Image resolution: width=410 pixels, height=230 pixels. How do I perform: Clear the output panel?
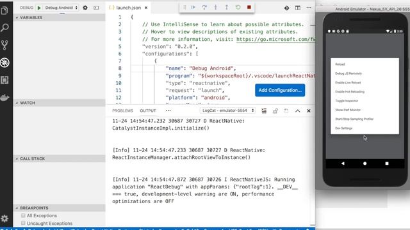click(264, 111)
